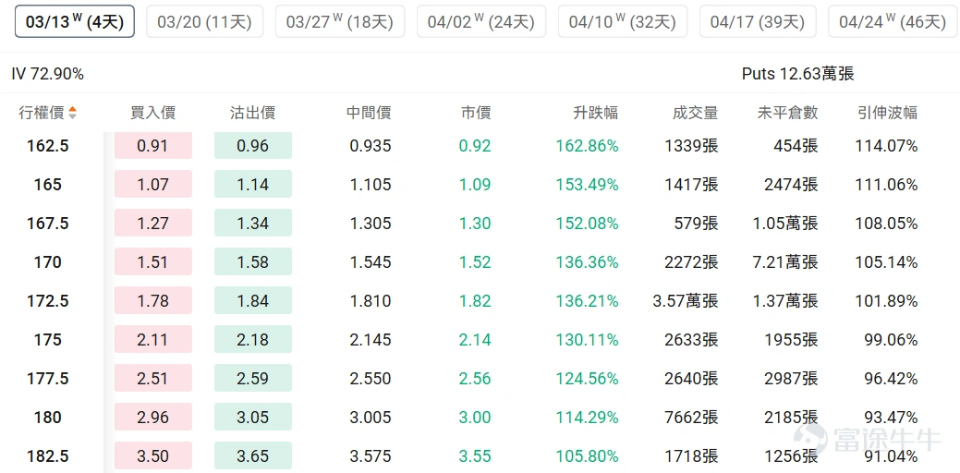The image size is (960, 473).
Task: Click the 沽出價 column header
Action: (x=253, y=113)
